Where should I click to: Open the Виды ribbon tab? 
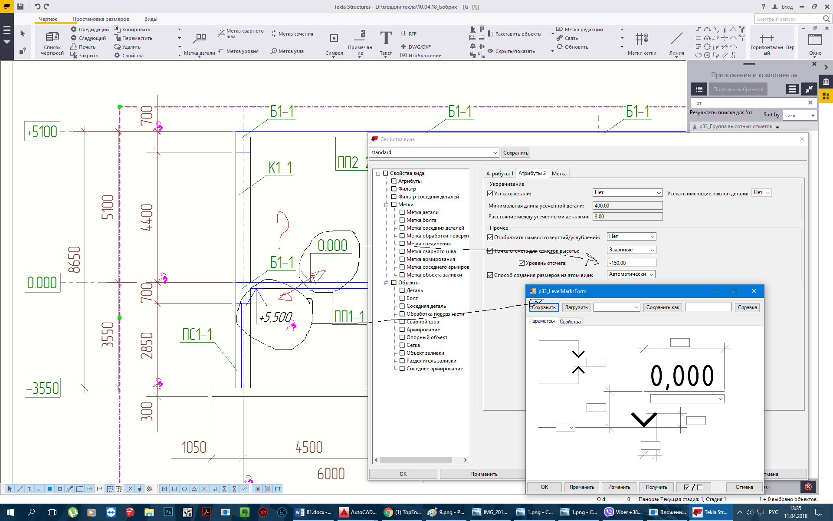pyautogui.click(x=151, y=19)
